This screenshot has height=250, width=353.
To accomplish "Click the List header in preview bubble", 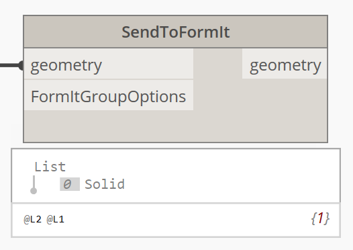I will [50, 167].
